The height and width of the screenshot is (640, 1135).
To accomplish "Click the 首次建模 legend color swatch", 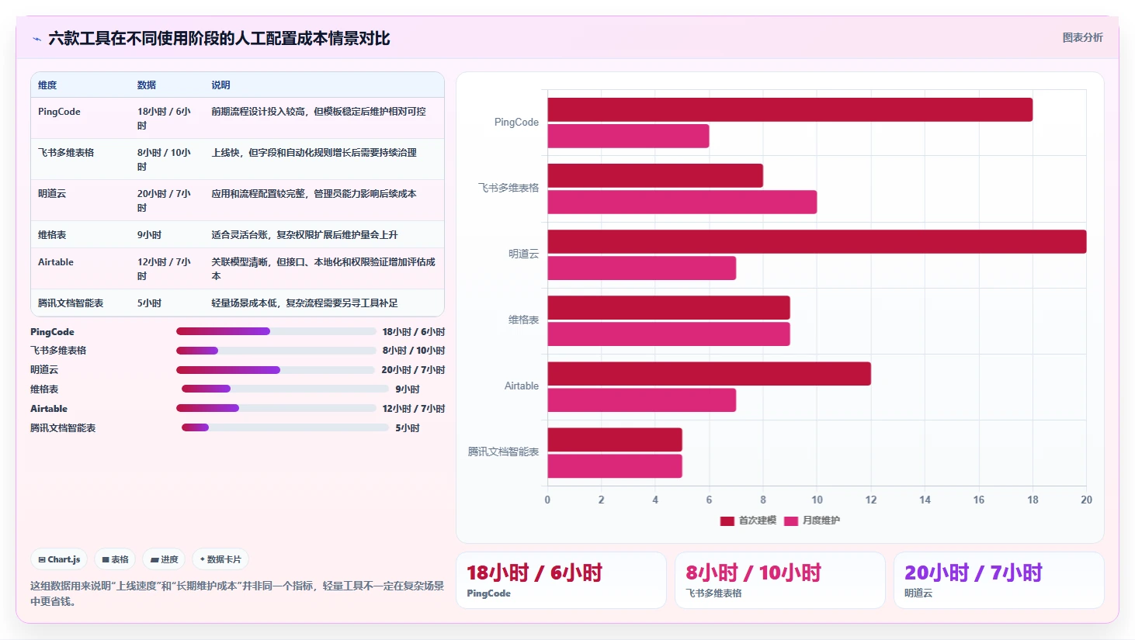I will (727, 521).
